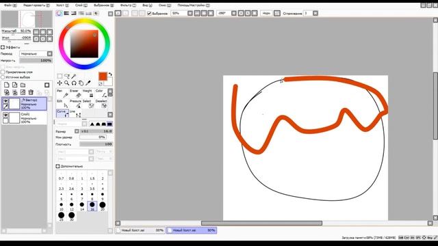The width and height of the screenshot is (438, 246).
Task: Select the Hand pan tool
Action: click(x=81, y=83)
